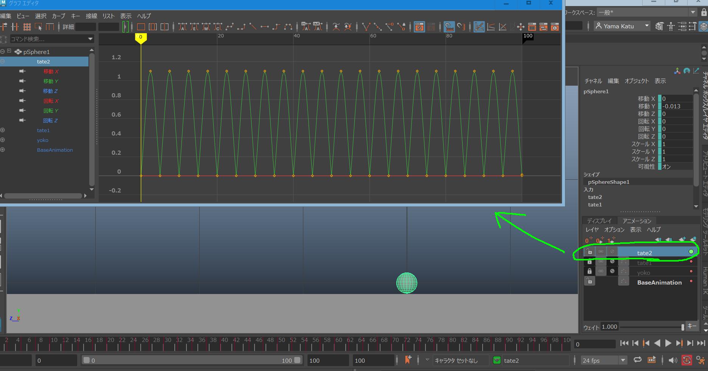Viewport: 708px width, 371px height.
Task: Switch to the ディスプレイ layer tab
Action: pyautogui.click(x=599, y=221)
